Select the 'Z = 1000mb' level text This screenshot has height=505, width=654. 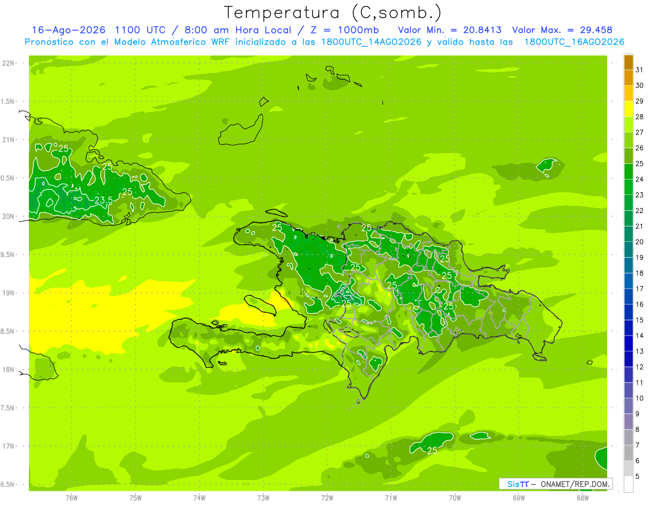click(345, 30)
